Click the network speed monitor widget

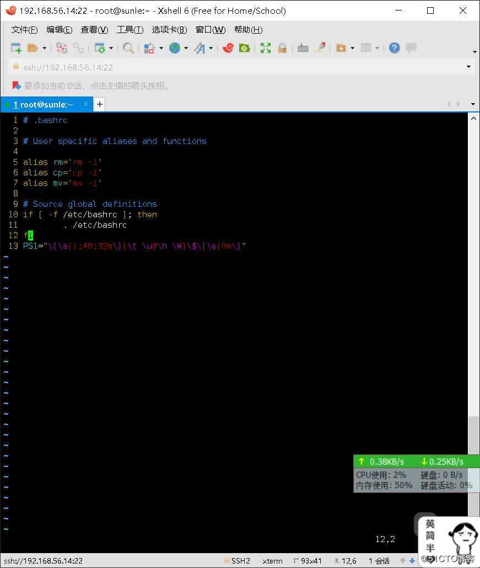(x=416, y=474)
